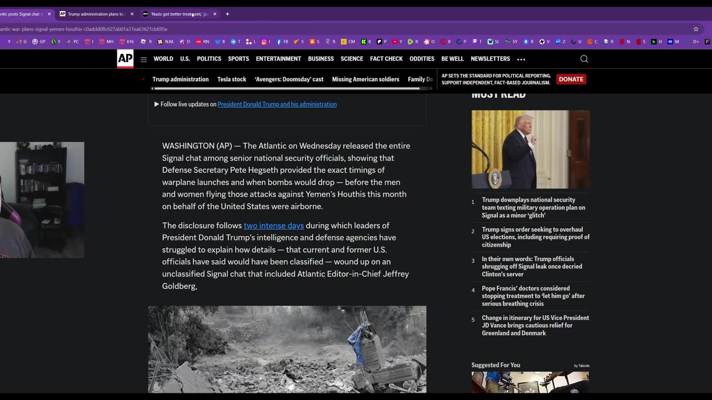Screen dimensions: 712x400
Task: Expand the more sections ellipsis menu
Action: point(521,59)
